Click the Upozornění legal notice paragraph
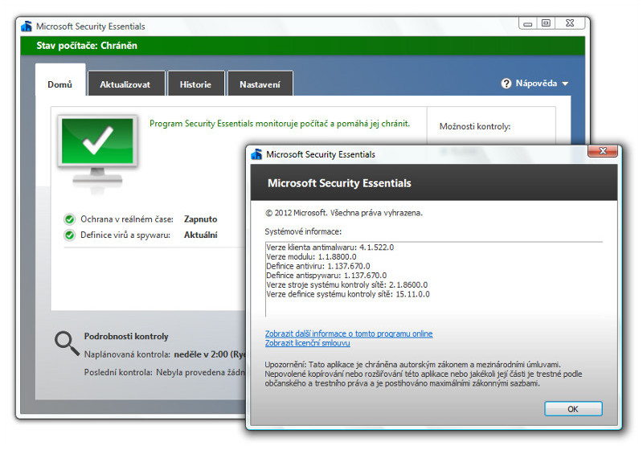This screenshot has width=643, height=450. (424, 374)
